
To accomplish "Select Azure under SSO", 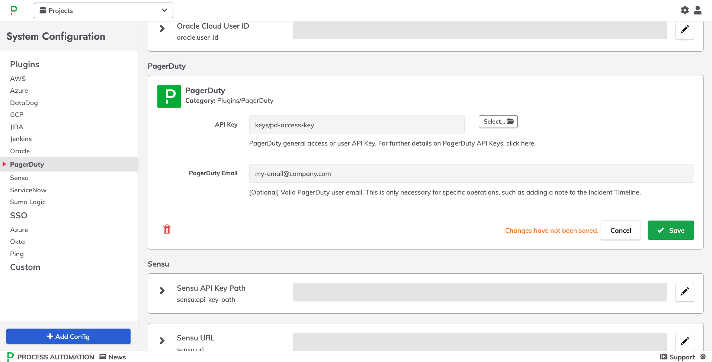I will pos(19,230).
